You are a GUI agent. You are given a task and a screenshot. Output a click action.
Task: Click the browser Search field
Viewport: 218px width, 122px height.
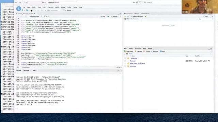pyautogui.click(x=162, y=2)
